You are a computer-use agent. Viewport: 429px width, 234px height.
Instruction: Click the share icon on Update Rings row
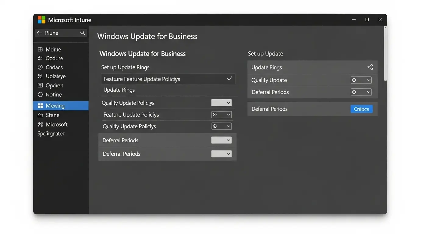pyautogui.click(x=370, y=67)
